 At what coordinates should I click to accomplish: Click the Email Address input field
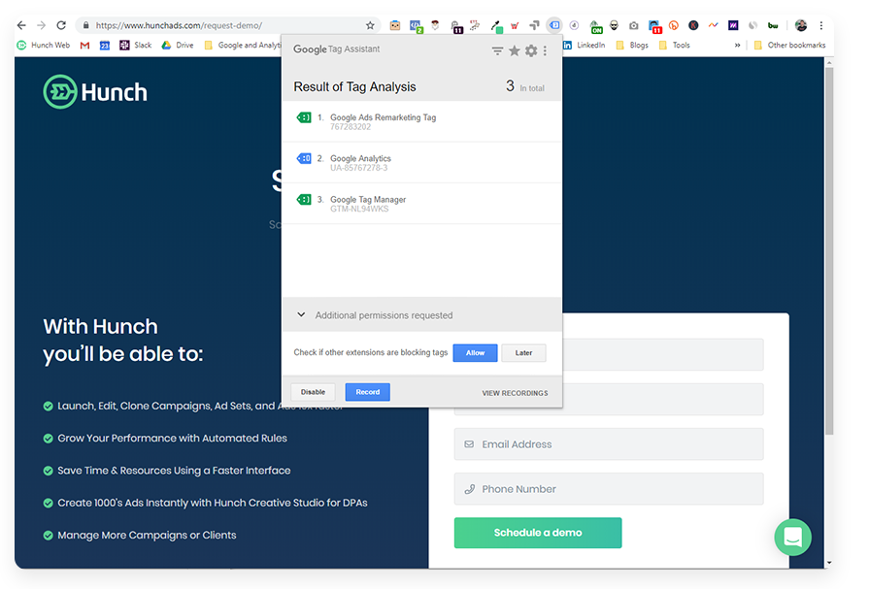(x=609, y=443)
